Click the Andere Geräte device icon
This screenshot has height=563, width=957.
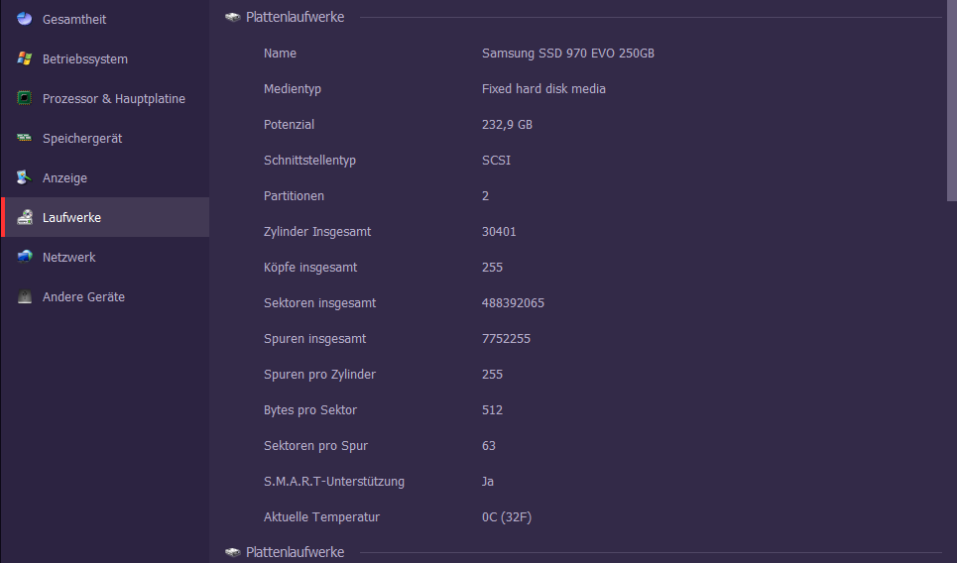25,296
